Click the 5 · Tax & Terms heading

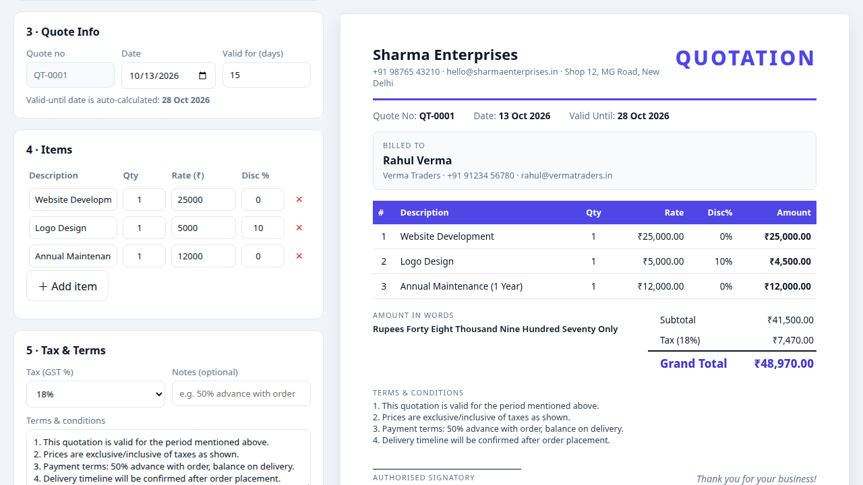[x=66, y=350]
